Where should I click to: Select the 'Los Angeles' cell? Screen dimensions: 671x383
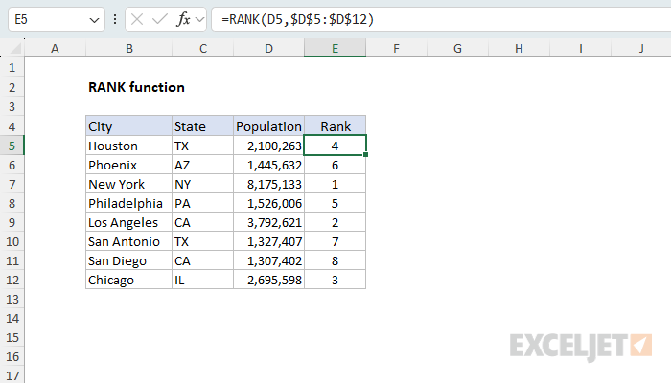[128, 223]
